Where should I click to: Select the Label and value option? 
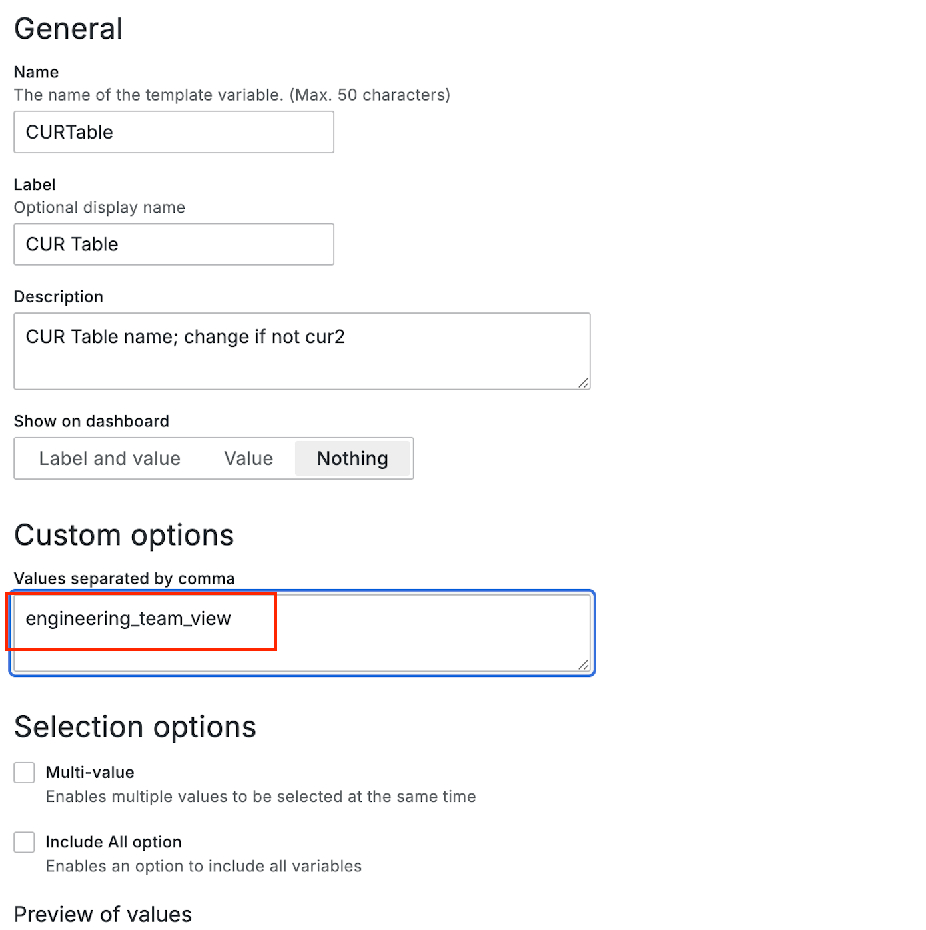110,458
